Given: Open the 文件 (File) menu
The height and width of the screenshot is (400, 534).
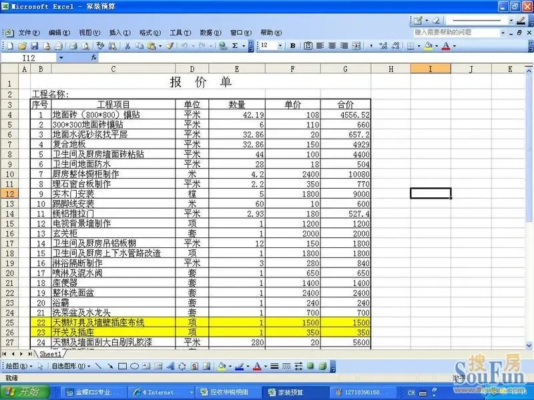Looking at the screenshot, I should [x=29, y=33].
